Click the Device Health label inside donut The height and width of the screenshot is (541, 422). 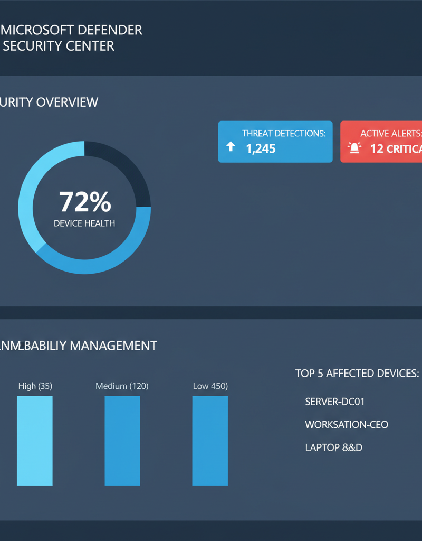click(x=84, y=223)
